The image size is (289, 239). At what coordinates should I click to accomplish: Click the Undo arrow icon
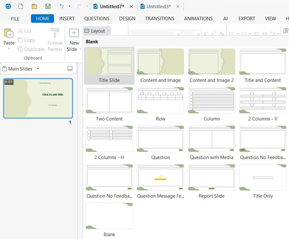point(62,6)
